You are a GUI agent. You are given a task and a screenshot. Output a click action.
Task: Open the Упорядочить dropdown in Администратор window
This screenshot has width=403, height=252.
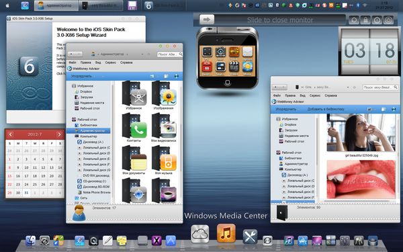83,76
